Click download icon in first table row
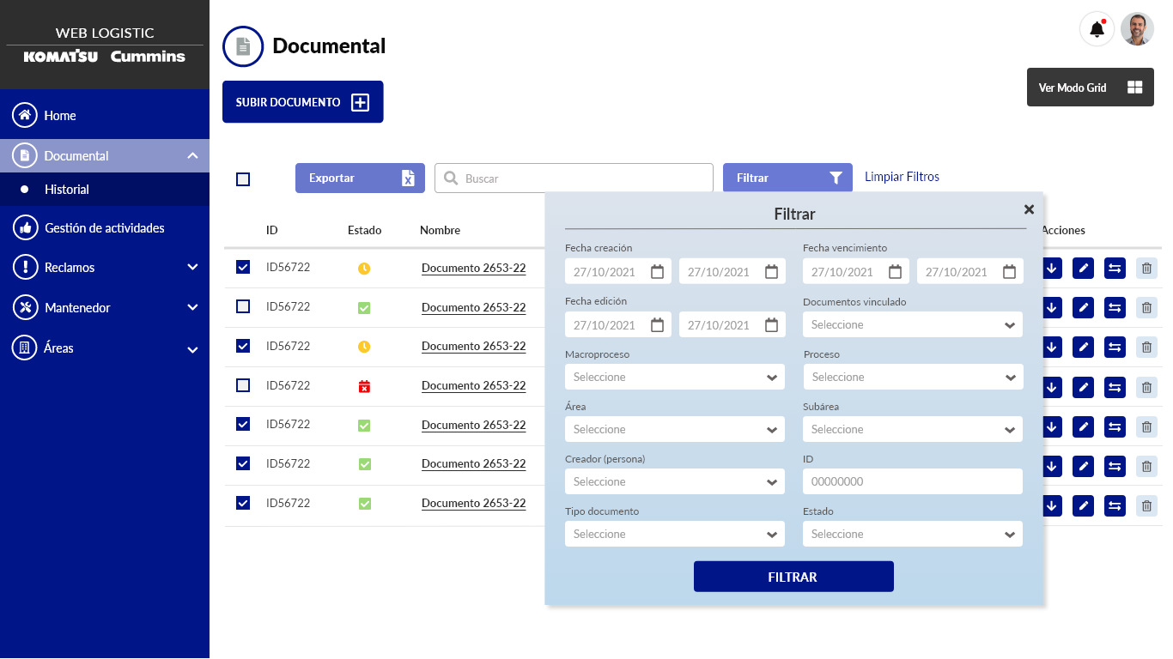 tap(1052, 268)
